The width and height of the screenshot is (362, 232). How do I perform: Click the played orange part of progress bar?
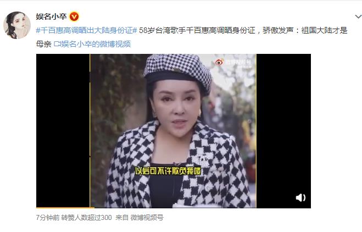pos(65,207)
